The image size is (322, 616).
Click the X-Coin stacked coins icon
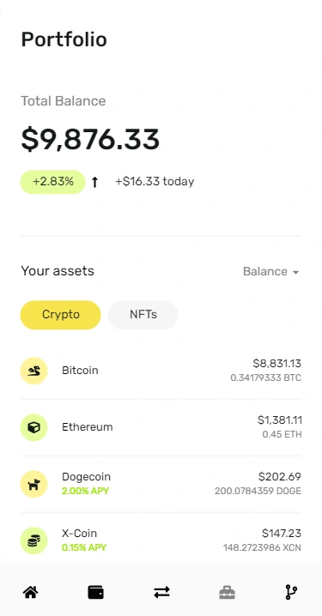[33, 541]
